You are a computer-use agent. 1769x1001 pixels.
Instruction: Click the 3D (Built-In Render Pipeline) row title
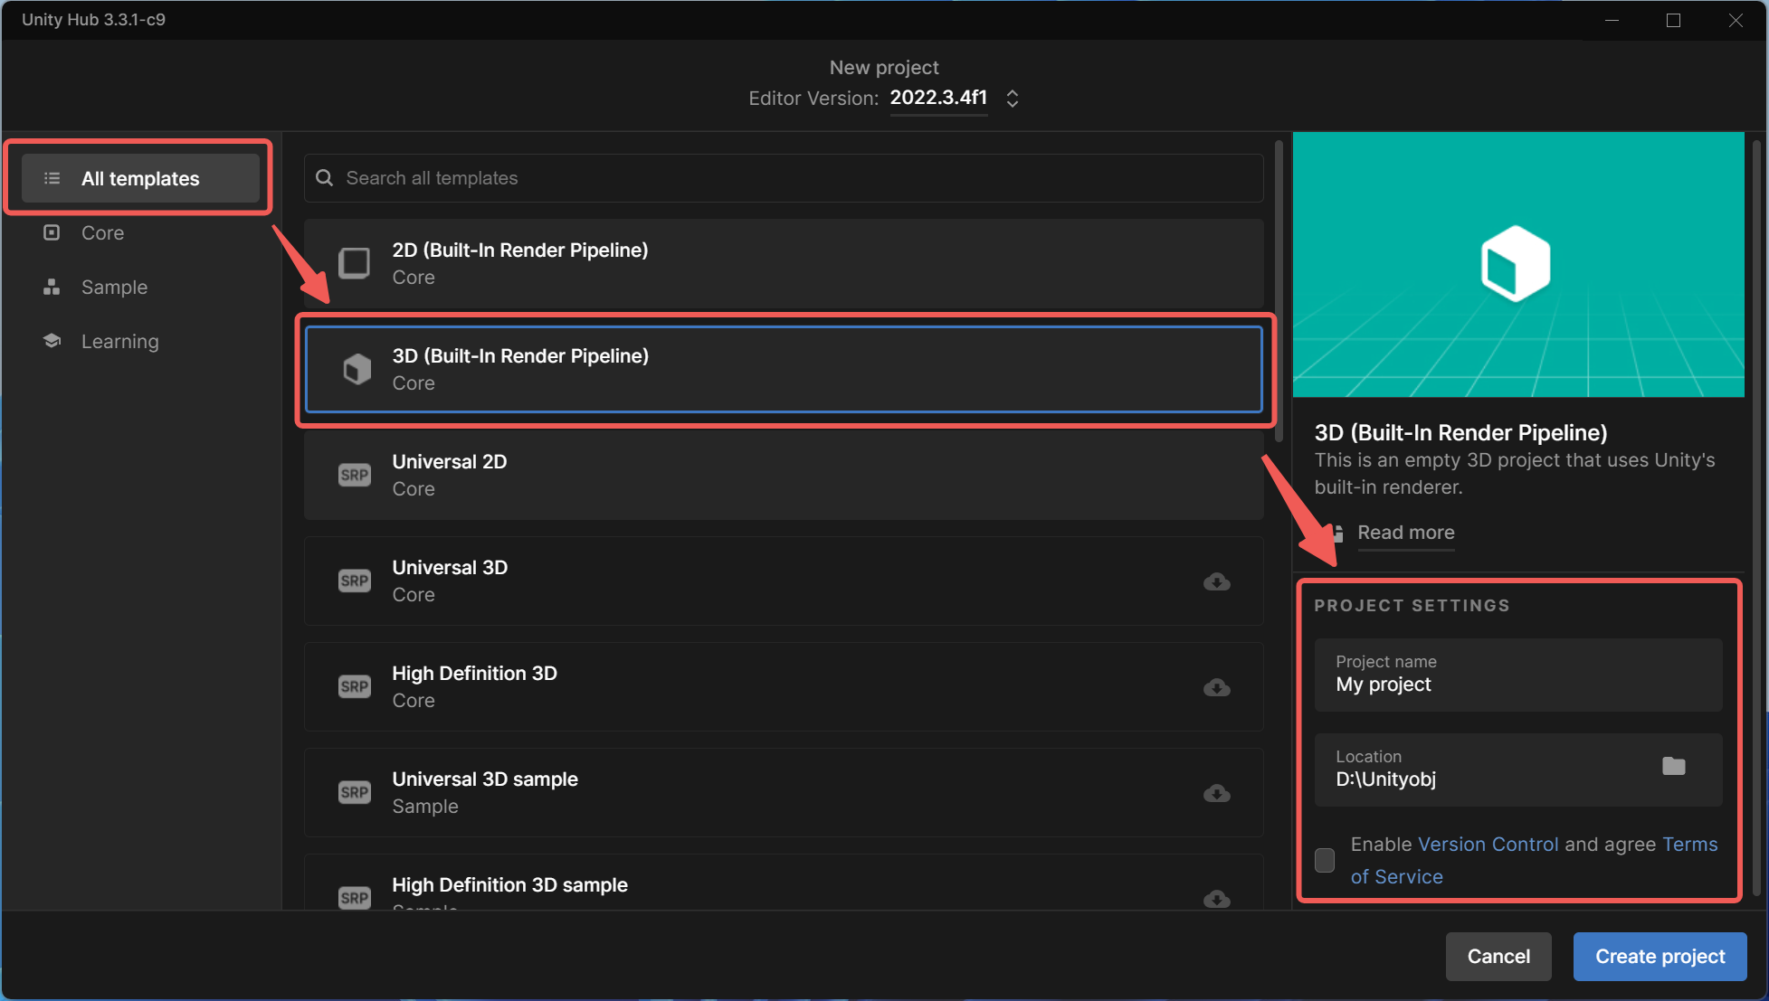pyautogui.click(x=520, y=355)
